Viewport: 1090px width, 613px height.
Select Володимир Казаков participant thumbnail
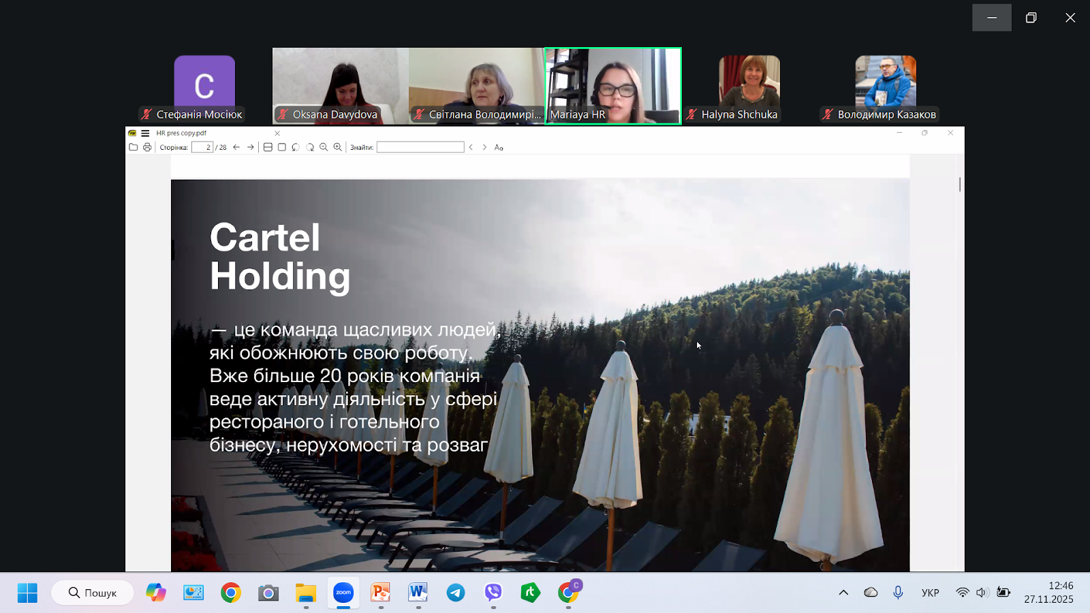coord(886,86)
